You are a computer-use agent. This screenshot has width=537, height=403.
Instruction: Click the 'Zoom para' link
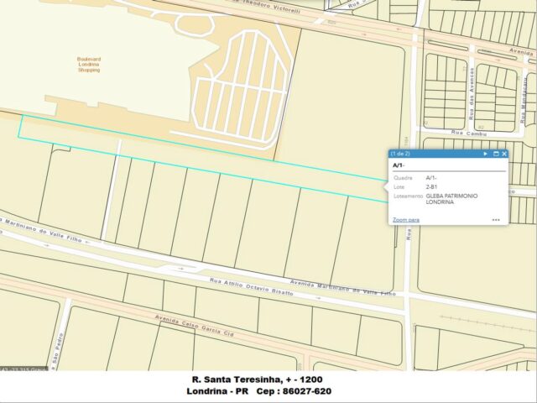click(x=406, y=220)
